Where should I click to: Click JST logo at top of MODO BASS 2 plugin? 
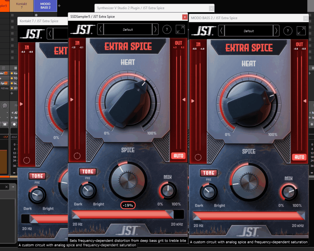click(x=204, y=31)
